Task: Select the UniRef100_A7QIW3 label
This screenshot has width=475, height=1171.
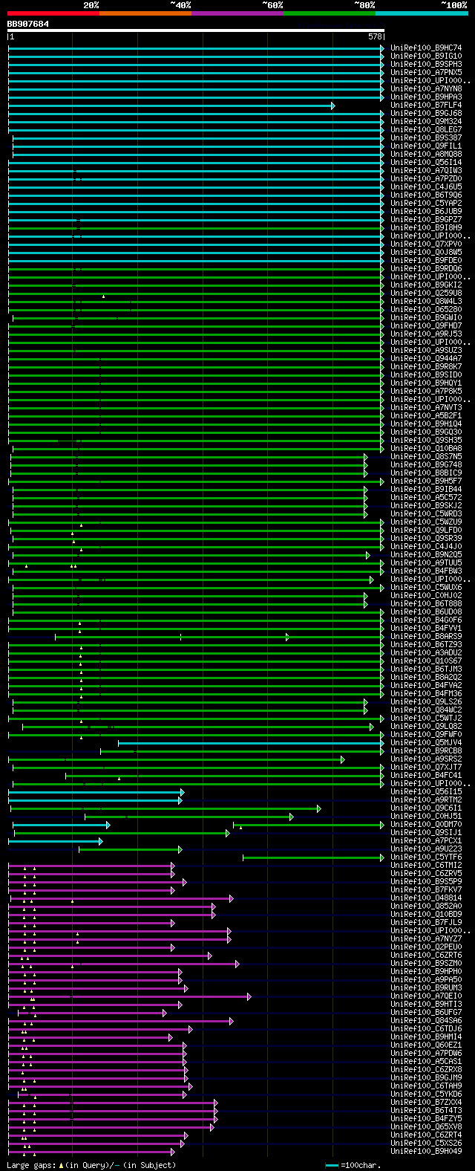Action: click(426, 171)
